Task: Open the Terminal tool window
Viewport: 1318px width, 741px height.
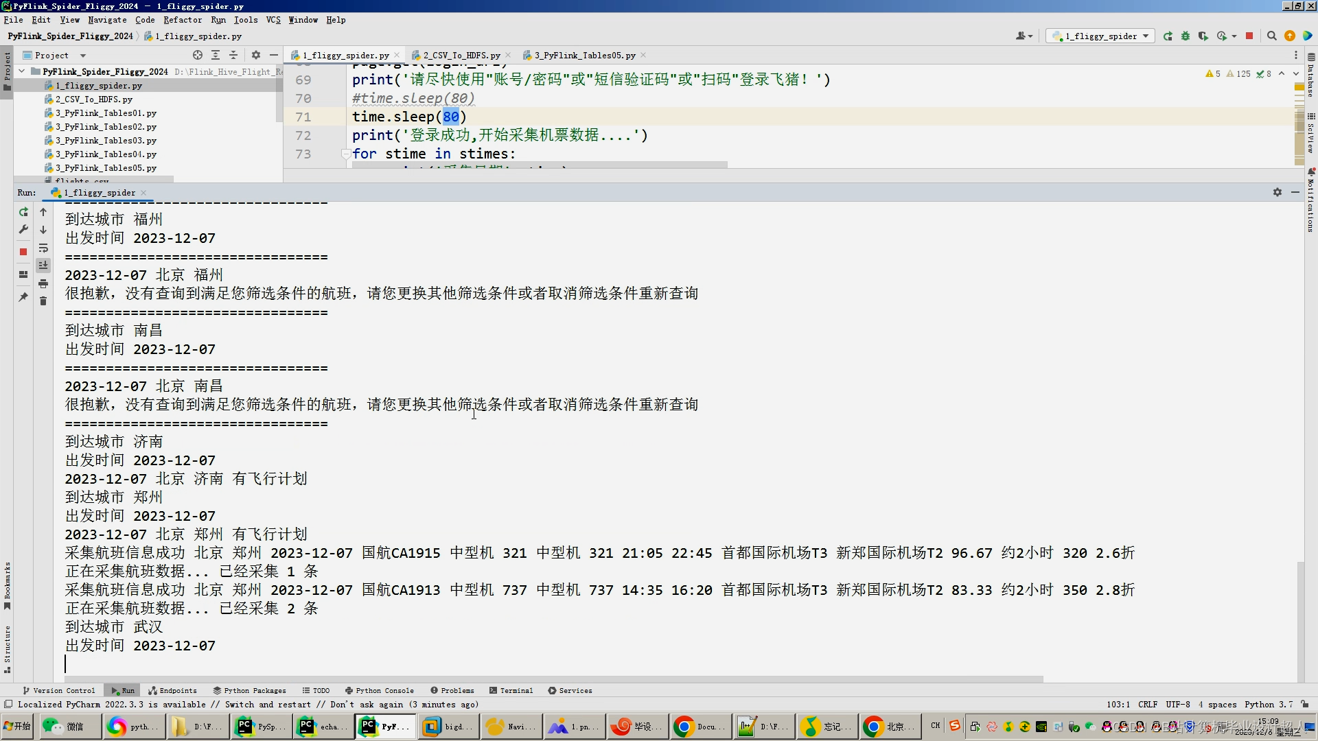Action: 511,690
